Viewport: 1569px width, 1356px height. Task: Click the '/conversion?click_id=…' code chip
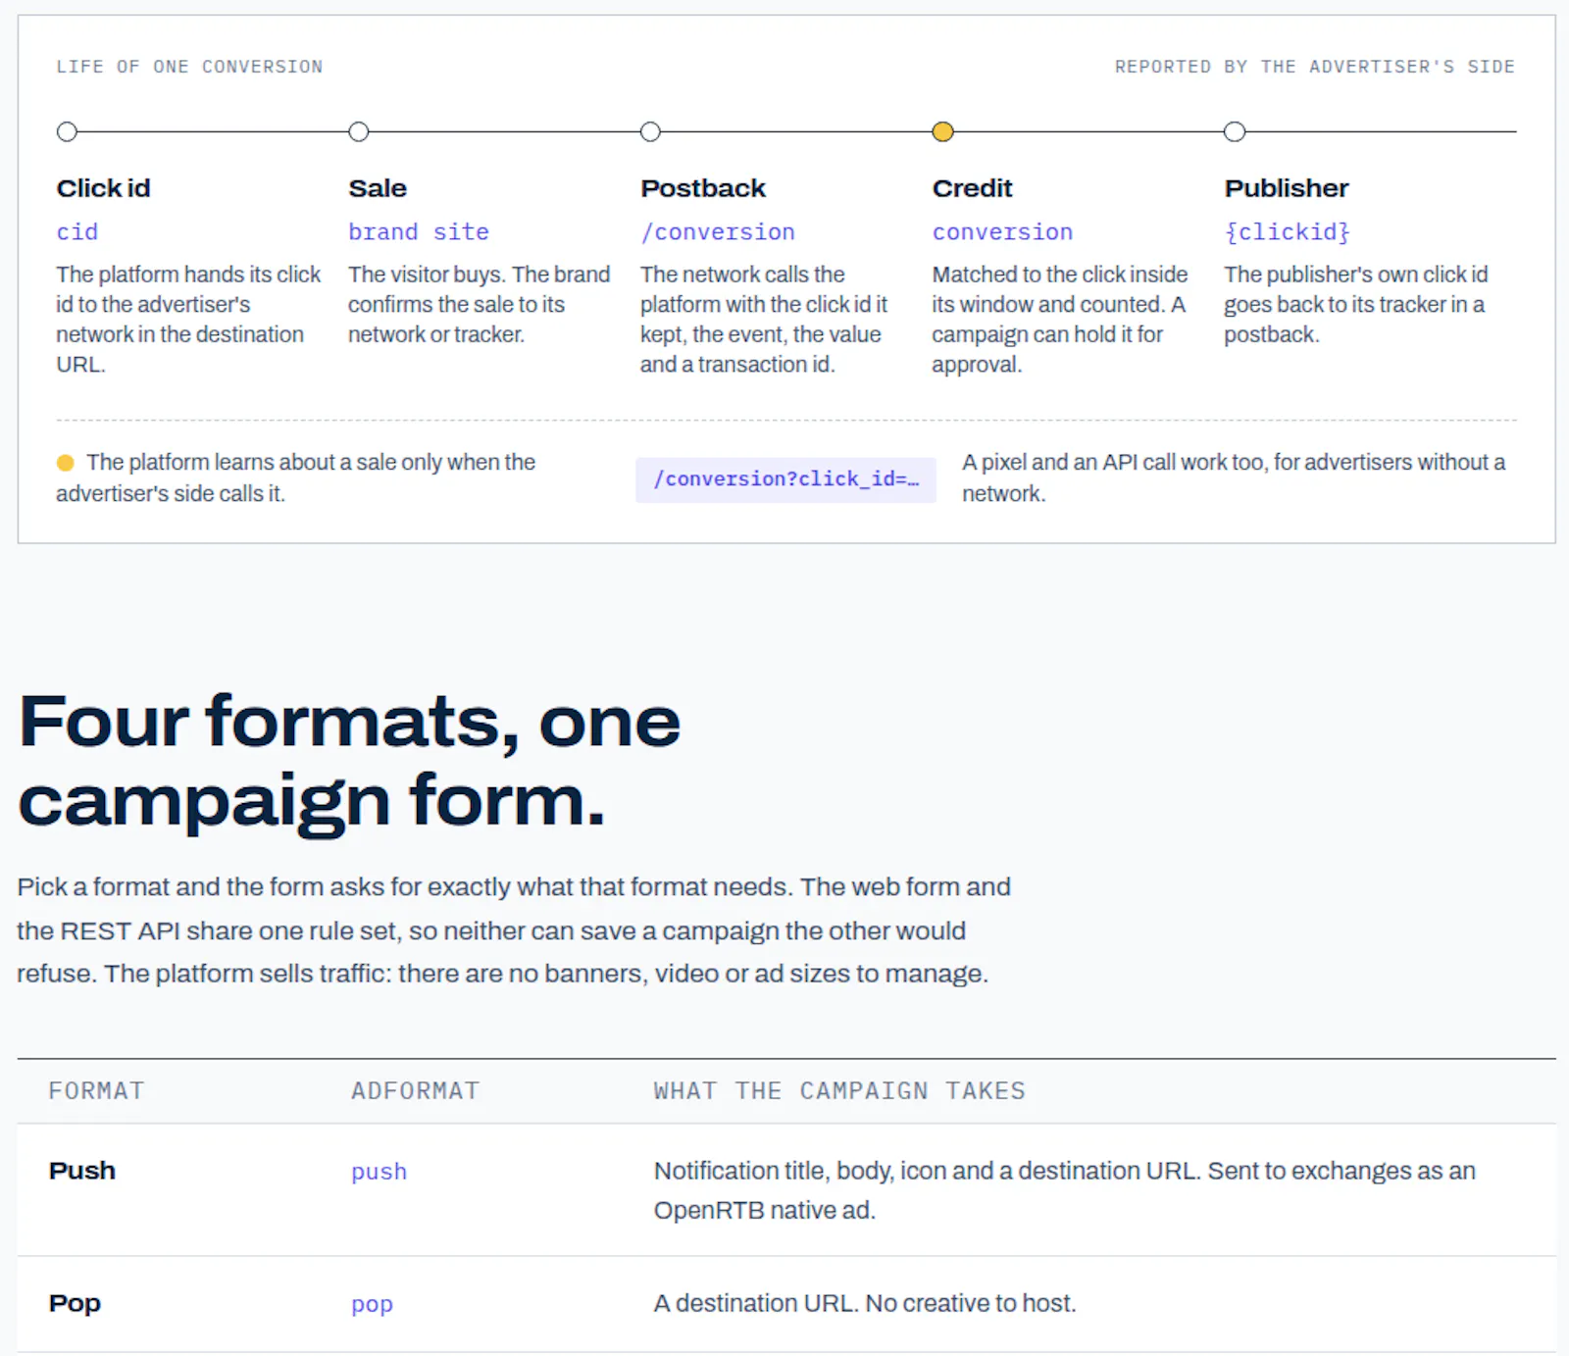(785, 479)
